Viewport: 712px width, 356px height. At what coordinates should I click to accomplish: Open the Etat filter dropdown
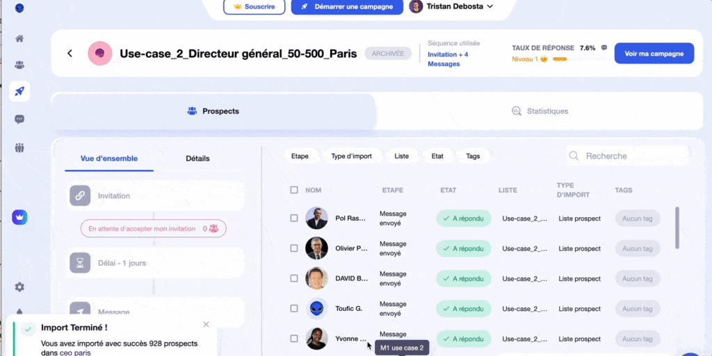tap(437, 156)
